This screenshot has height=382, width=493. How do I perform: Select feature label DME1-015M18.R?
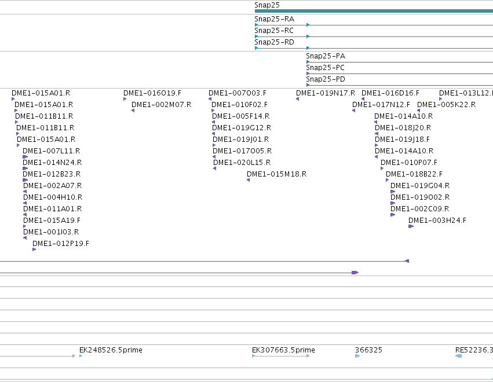pos(276,174)
